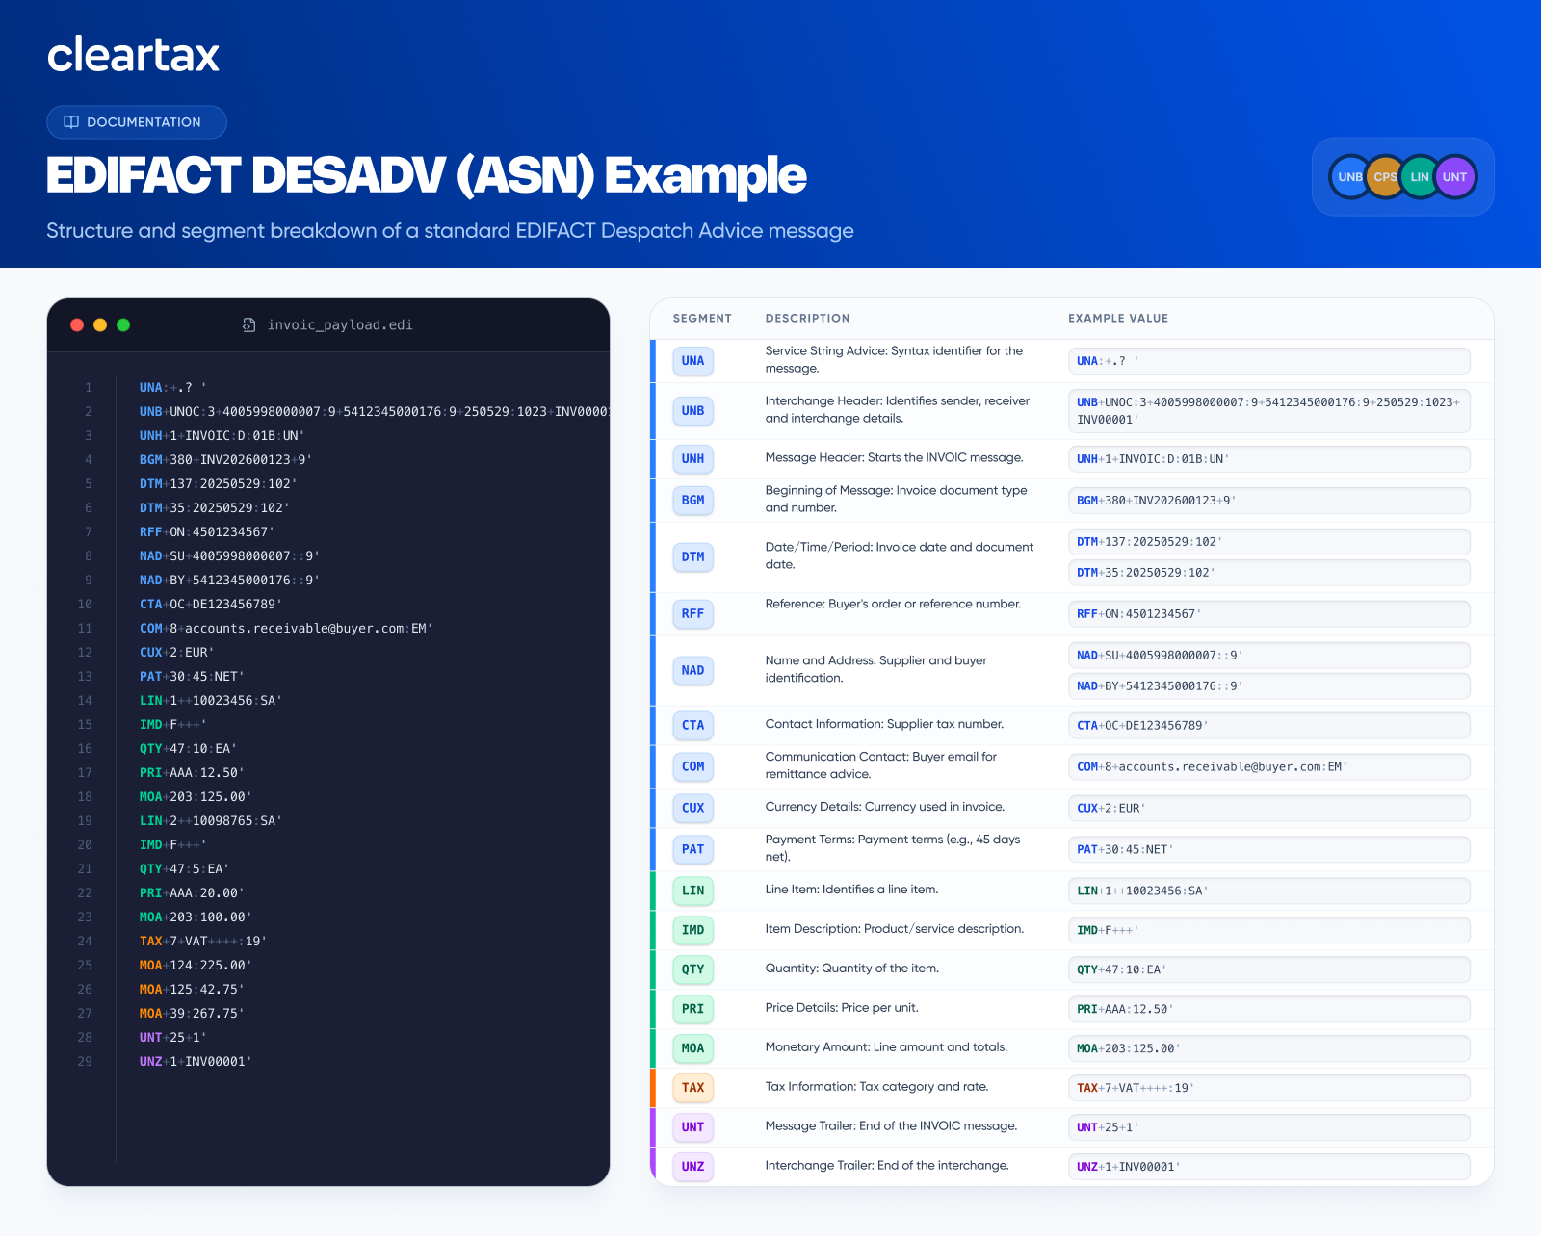Click the PAT segment tag
This screenshot has height=1240, width=1541.
[693, 850]
